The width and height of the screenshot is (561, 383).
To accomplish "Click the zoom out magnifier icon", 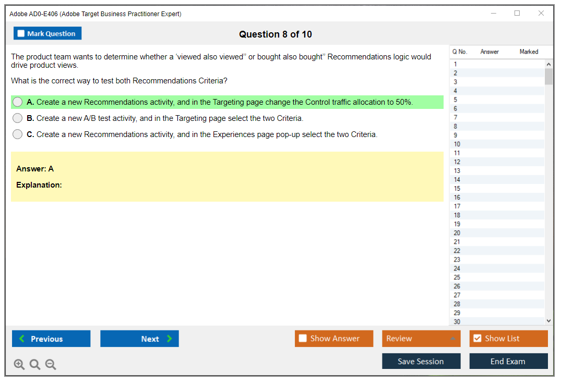I will [51, 365].
